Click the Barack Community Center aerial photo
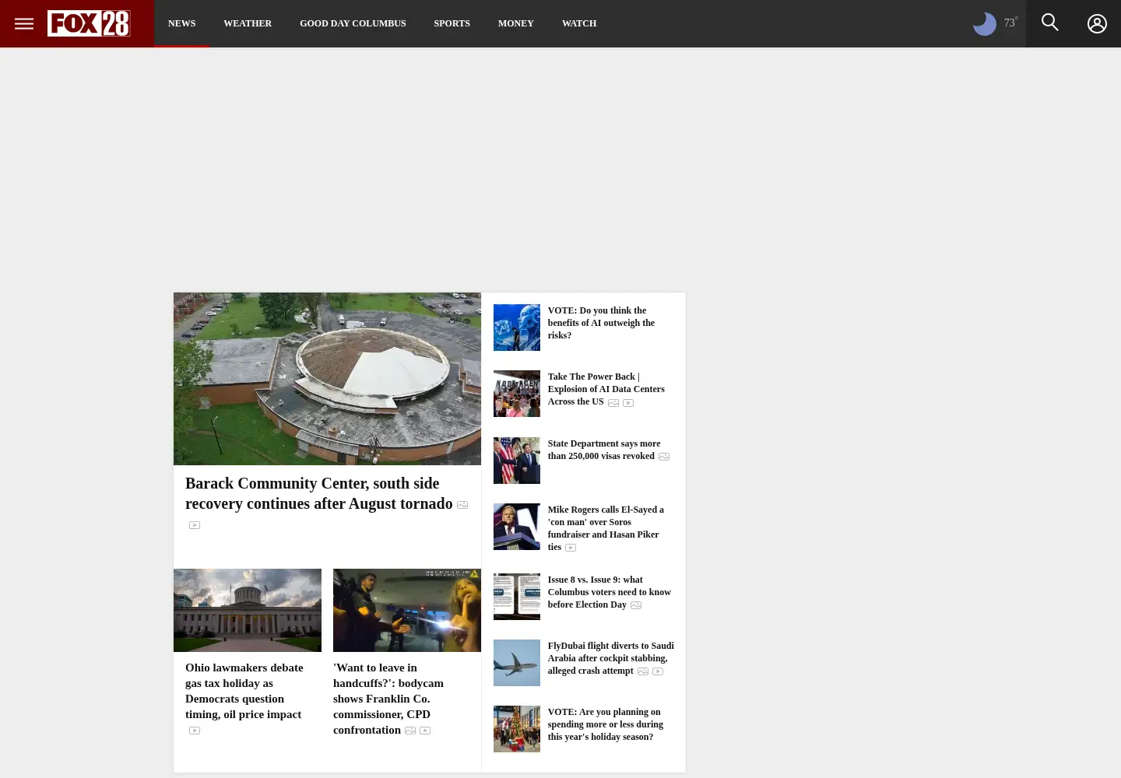Image resolution: width=1121 pixels, height=778 pixels. click(327, 379)
